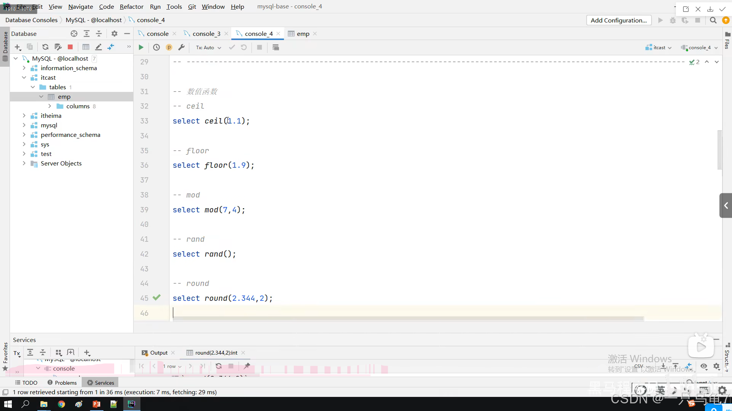Disconnect data source with the red stop icon
Image resolution: width=732 pixels, height=411 pixels.
[x=70, y=47]
